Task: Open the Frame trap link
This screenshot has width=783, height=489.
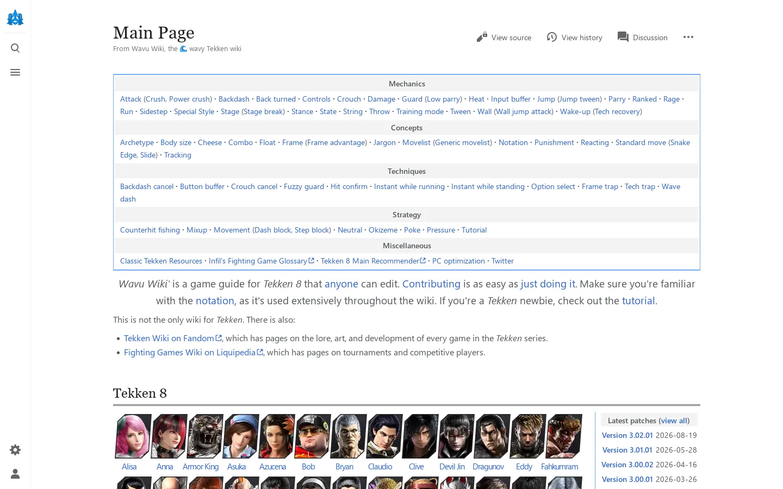Action: (600, 186)
